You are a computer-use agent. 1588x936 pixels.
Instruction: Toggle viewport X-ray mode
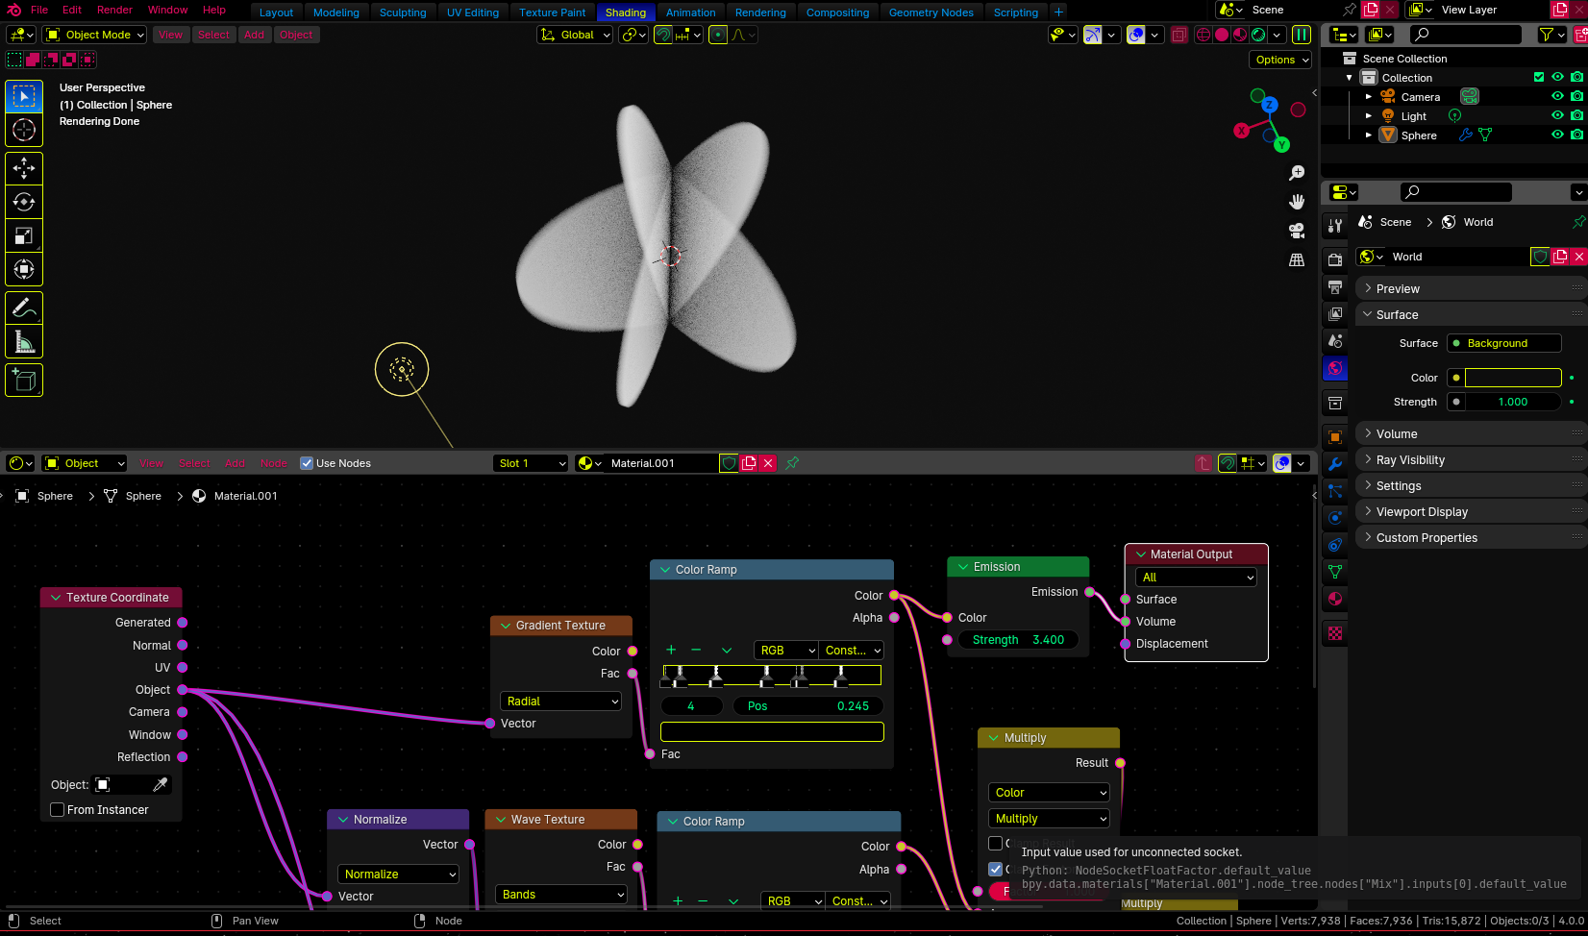tap(1179, 35)
